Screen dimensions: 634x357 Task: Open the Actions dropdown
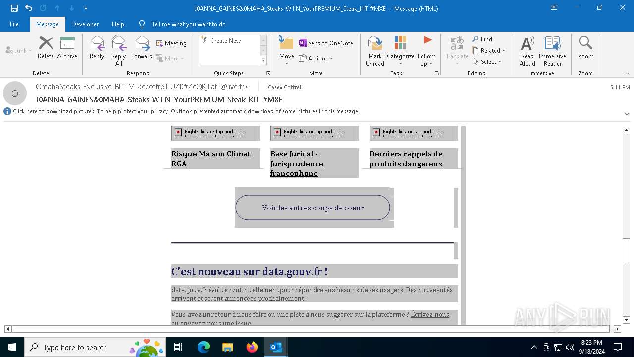316,58
